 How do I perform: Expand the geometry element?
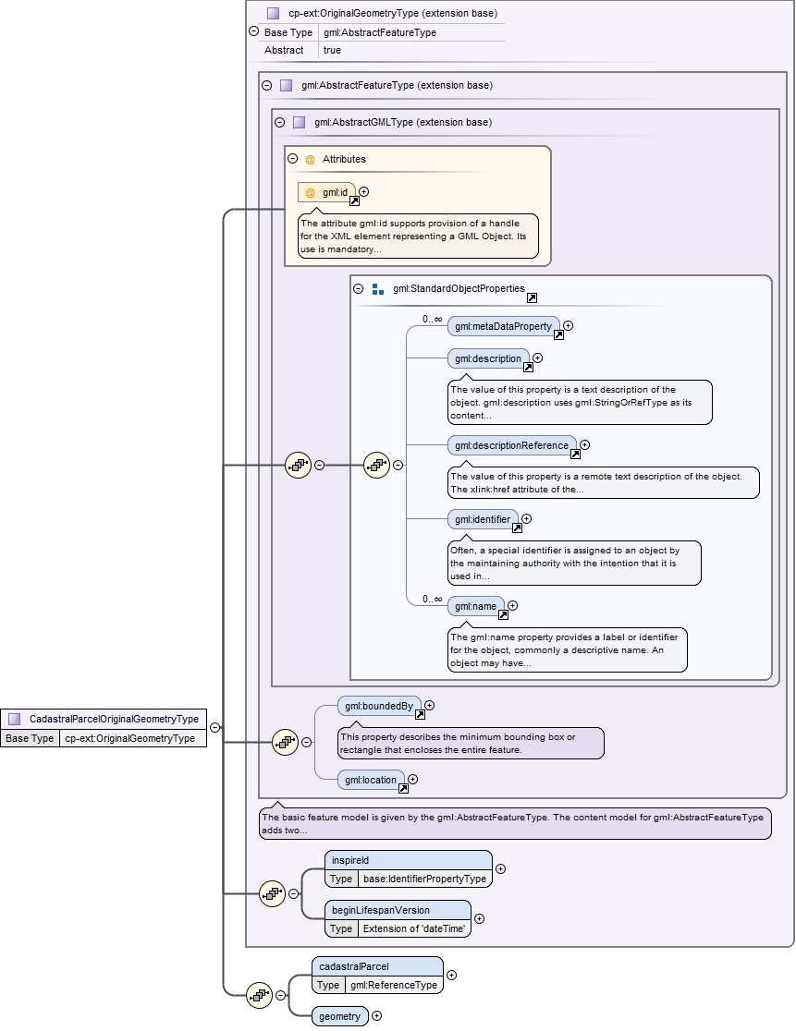(377, 1016)
